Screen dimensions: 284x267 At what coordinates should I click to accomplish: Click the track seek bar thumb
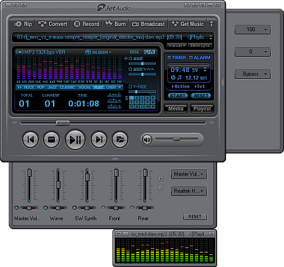pyautogui.click(x=62, y=122)
